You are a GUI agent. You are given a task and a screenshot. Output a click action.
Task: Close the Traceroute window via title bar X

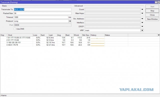(x=158, y=2)
